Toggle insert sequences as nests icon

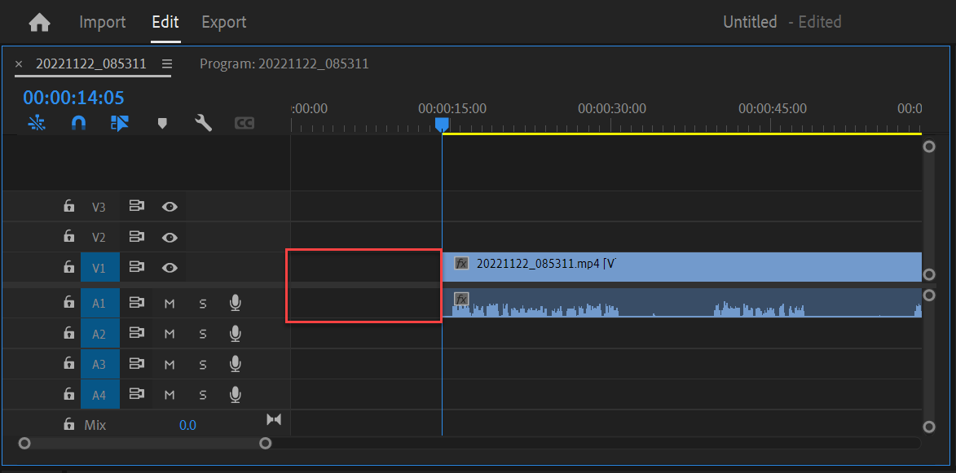pyautogui.click(x=37, y=124)
